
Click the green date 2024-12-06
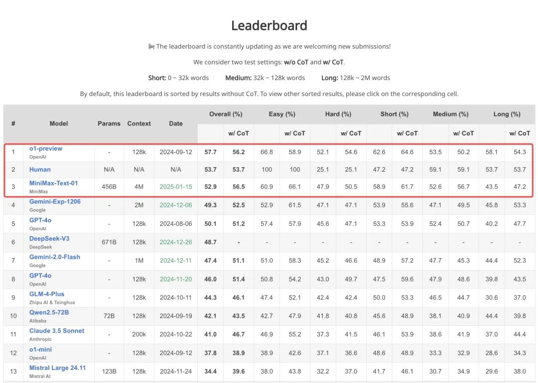176,205
